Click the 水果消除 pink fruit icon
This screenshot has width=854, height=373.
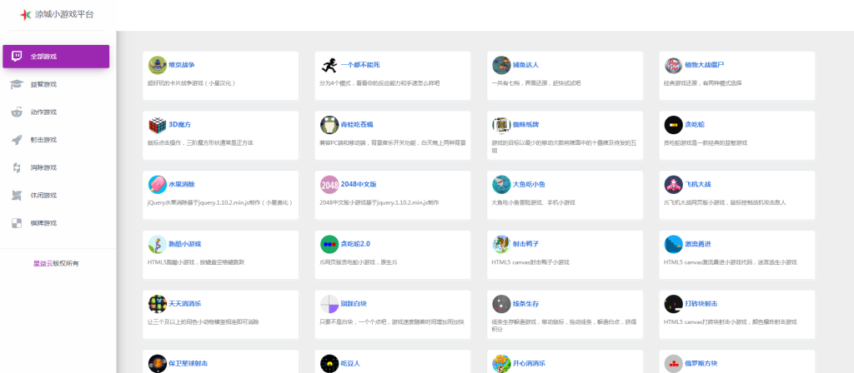157,184
